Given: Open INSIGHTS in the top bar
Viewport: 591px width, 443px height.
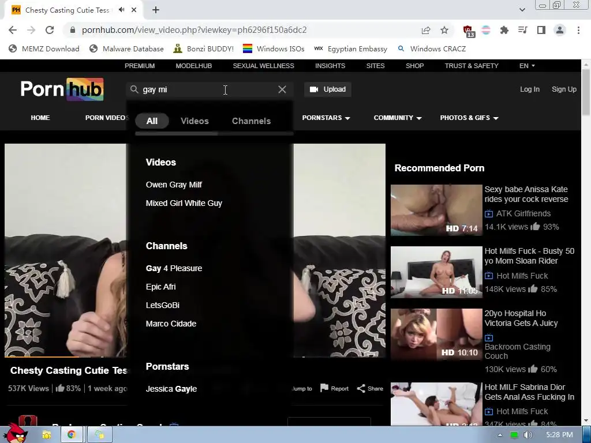Looking at the screenshot, I should (x=330, y=66).
